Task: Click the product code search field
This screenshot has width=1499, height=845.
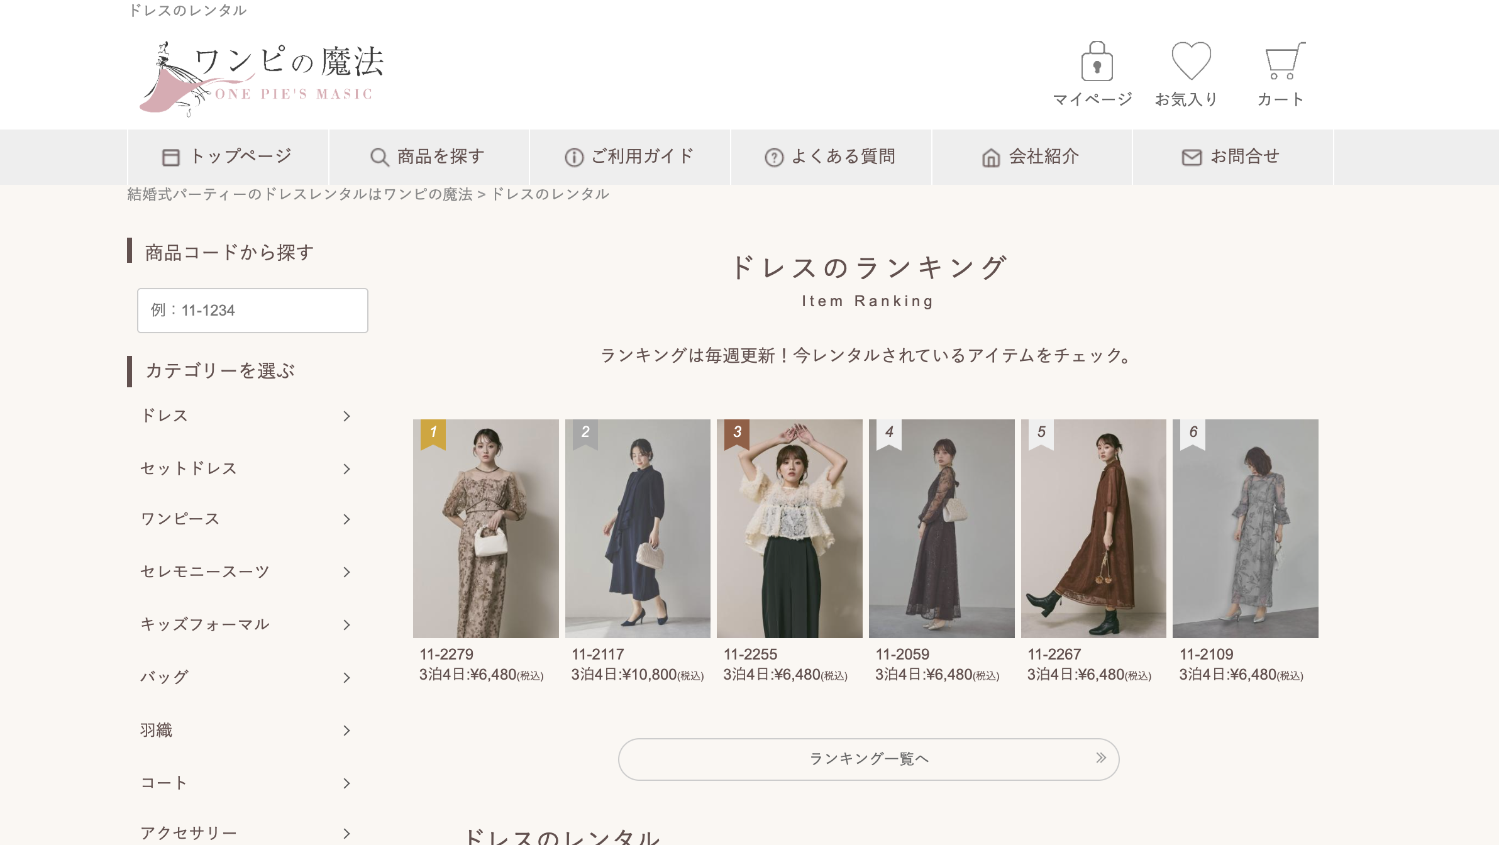Action: pos(252,311)
